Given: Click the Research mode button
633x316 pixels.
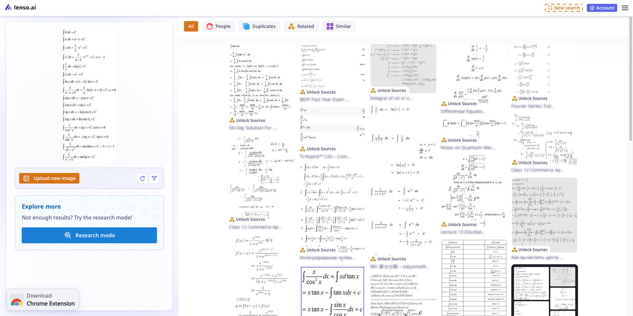Looking at the screenshot, I should click(89, 235).
